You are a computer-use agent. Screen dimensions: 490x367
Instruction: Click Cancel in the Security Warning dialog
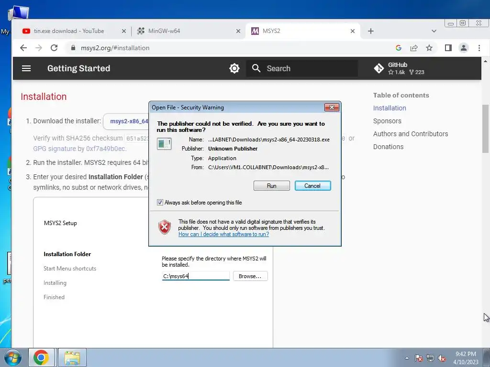[312, 186]
